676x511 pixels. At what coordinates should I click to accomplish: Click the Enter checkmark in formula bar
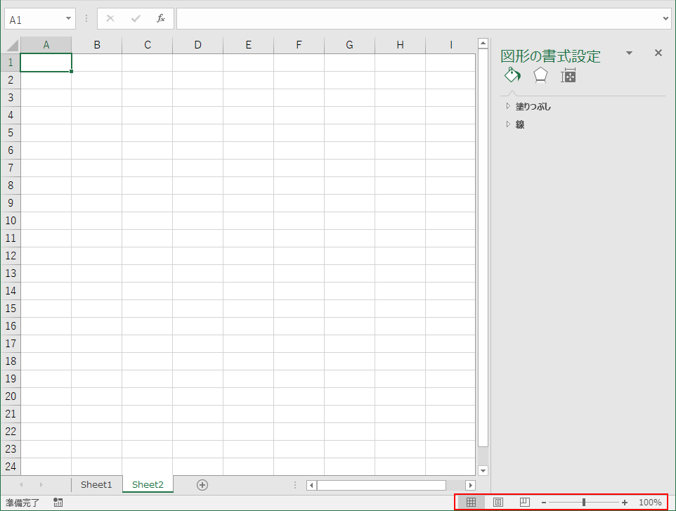[x=136, y=18]
